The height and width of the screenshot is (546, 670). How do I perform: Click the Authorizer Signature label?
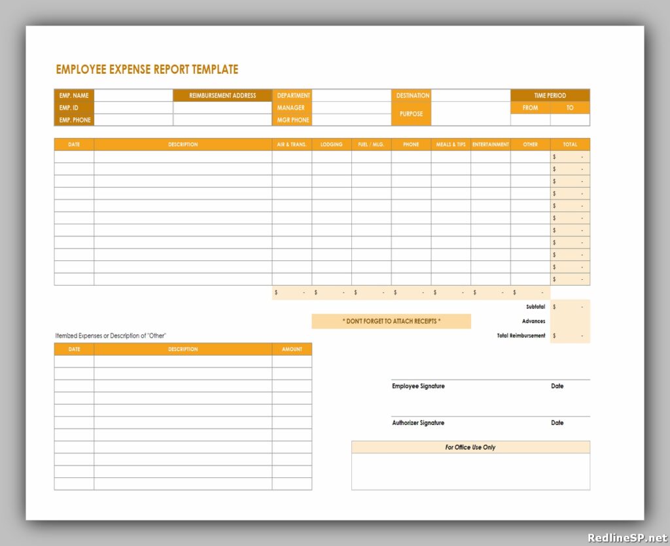tap(418, 422)
